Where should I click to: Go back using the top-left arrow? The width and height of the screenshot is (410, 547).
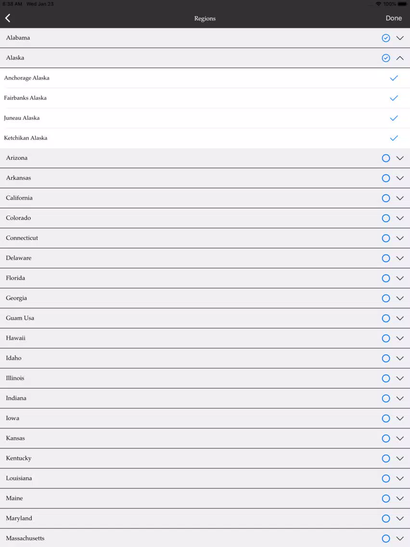coord(8,18)
